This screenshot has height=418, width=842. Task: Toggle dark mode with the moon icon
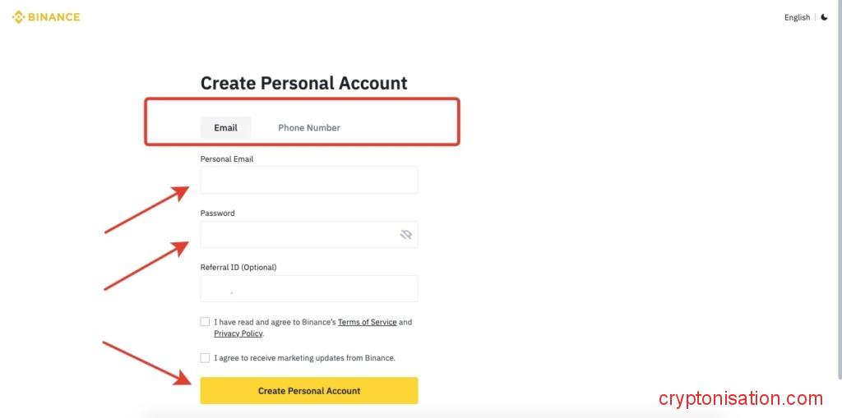tap(825, 17)
